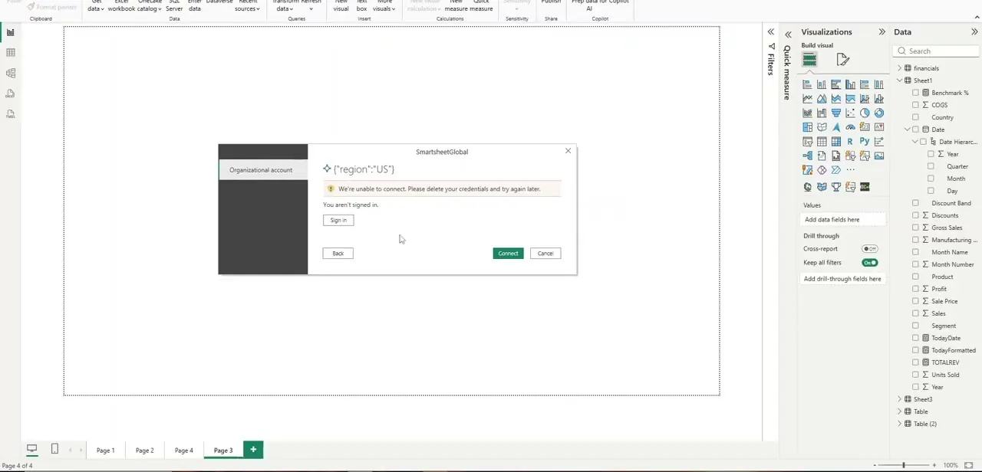
Task: Insert the Azure map arrow visual
Action: pyautogui.click(x=835, y=127)
